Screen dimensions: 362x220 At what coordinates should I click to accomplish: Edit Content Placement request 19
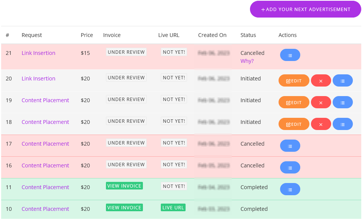coord(294,102)
